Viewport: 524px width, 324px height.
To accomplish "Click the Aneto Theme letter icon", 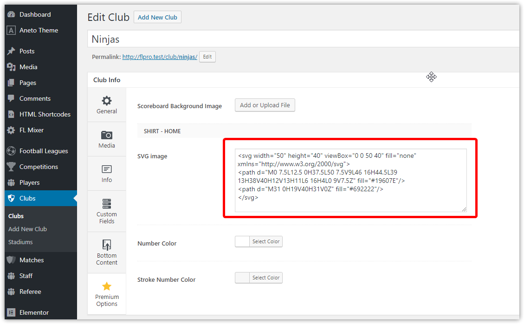I will 11,31.
